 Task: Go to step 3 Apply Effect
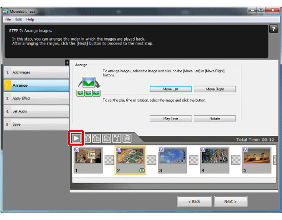click(x=36, y=98)
